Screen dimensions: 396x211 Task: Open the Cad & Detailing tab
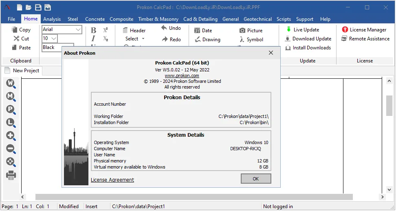(x=200, y=19)
